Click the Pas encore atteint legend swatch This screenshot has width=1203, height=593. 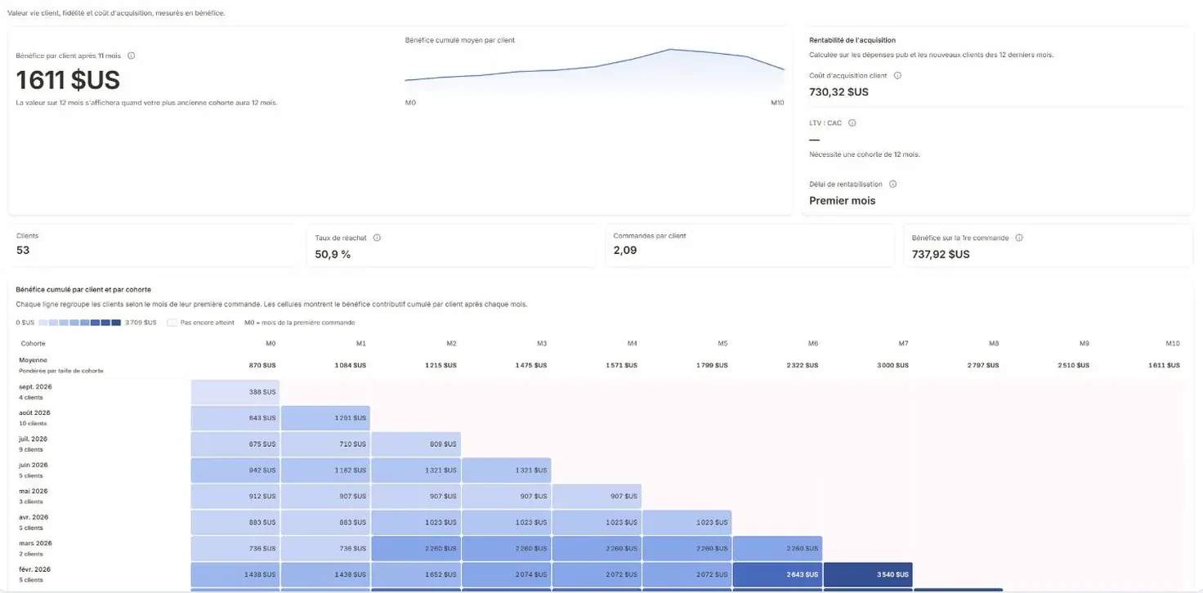pos(172,323)
